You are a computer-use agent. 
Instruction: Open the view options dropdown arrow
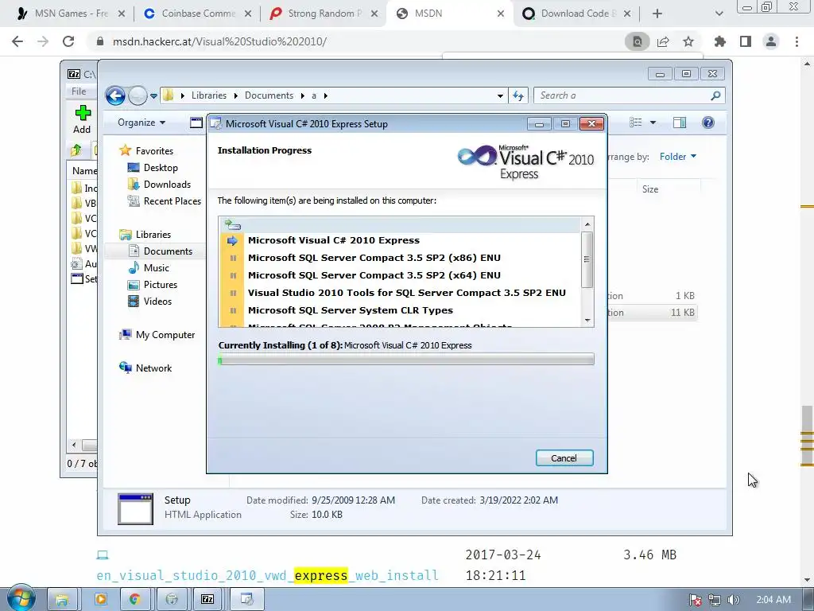[653, 123]
